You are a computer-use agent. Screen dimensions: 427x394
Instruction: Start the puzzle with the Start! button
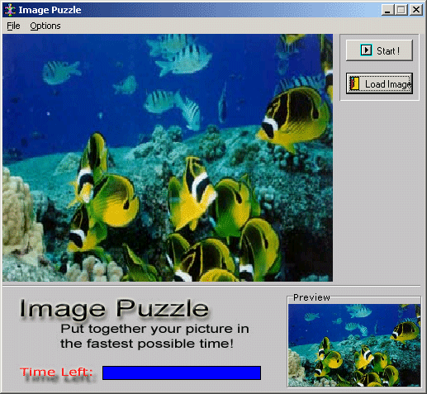[379, 50]
